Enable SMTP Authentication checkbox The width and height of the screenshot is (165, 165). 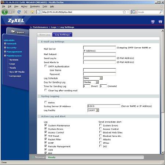coord(45,66)
